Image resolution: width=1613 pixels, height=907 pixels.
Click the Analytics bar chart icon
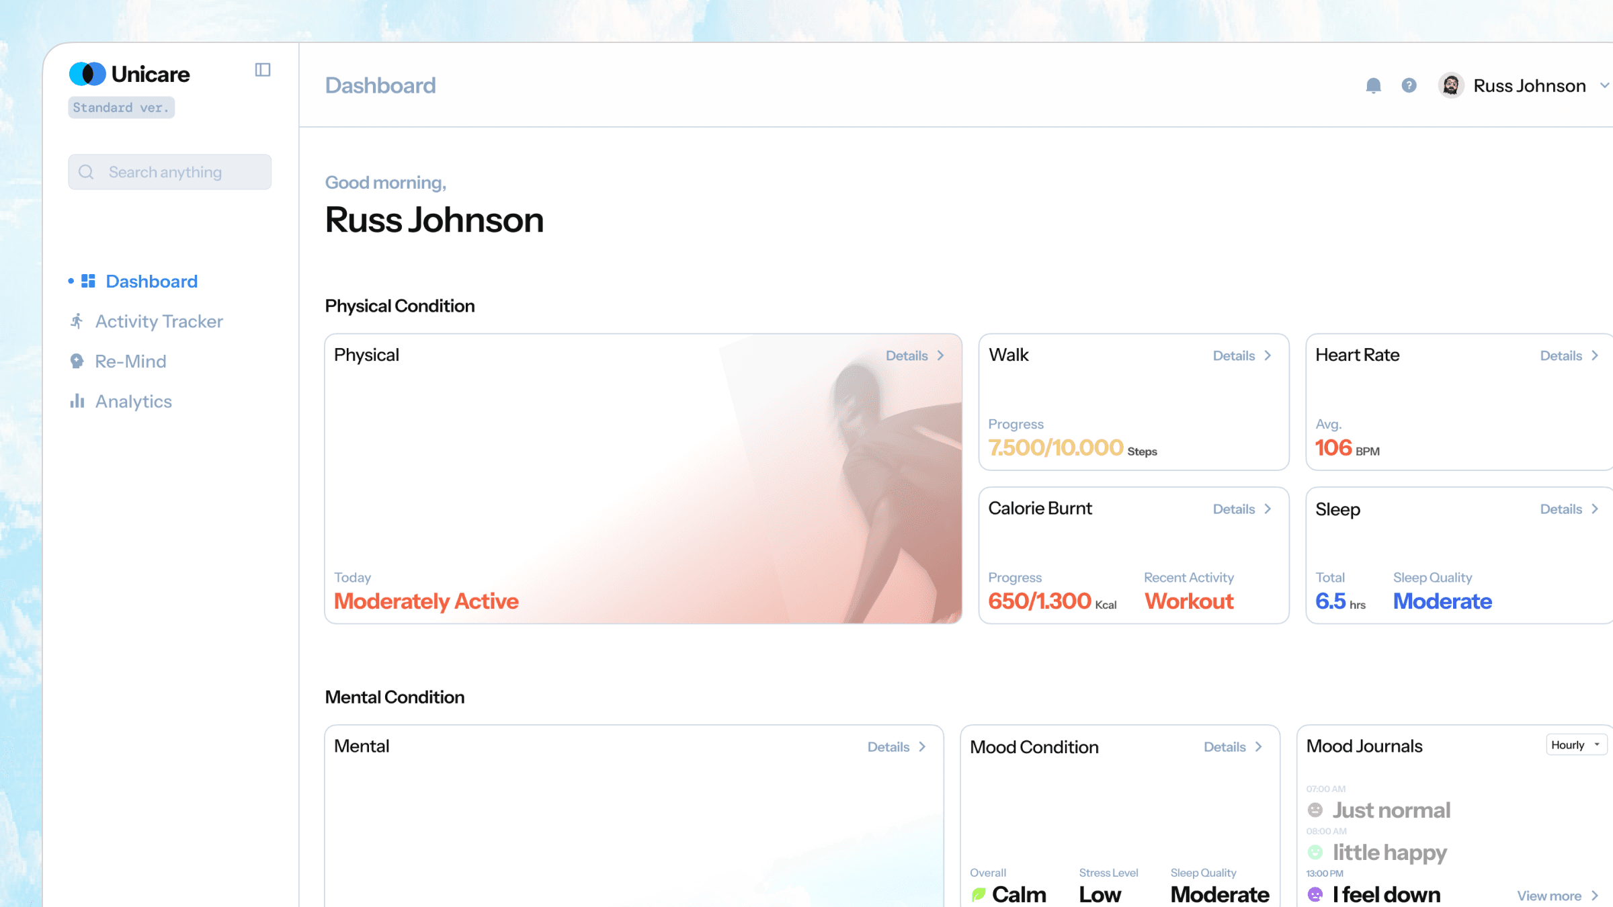(x=77, y=401)
